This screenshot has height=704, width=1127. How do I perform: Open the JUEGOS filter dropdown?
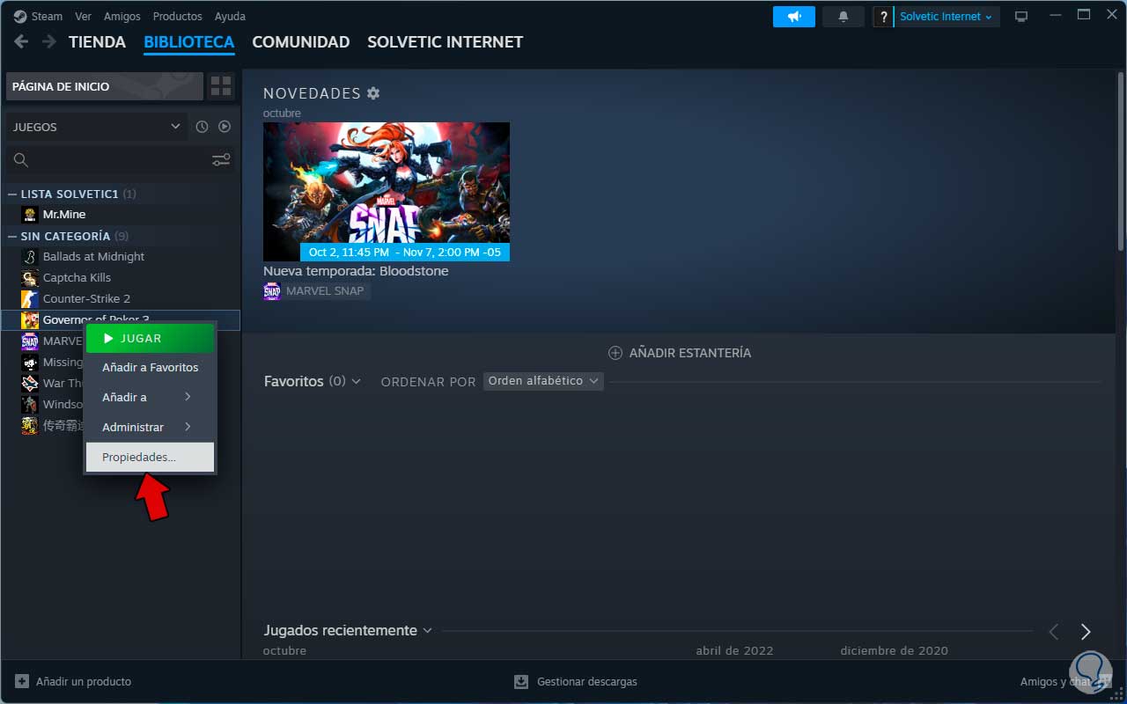tap(97, 127)
